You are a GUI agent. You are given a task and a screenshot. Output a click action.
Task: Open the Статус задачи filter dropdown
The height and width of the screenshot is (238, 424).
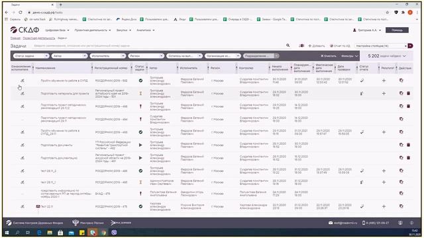[x=31, y=56]
